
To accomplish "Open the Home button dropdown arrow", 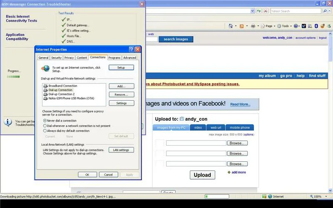I will (x=236, y=26).
